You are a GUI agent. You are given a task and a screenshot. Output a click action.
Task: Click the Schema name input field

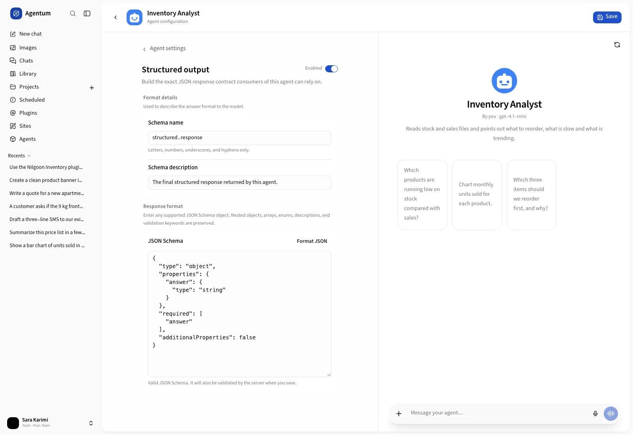[240, 138]
